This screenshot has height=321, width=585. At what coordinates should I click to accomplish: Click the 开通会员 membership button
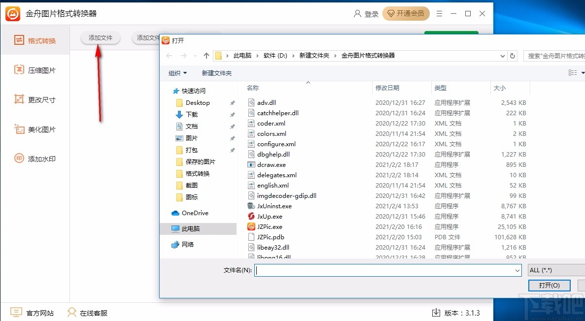point(406,14)
